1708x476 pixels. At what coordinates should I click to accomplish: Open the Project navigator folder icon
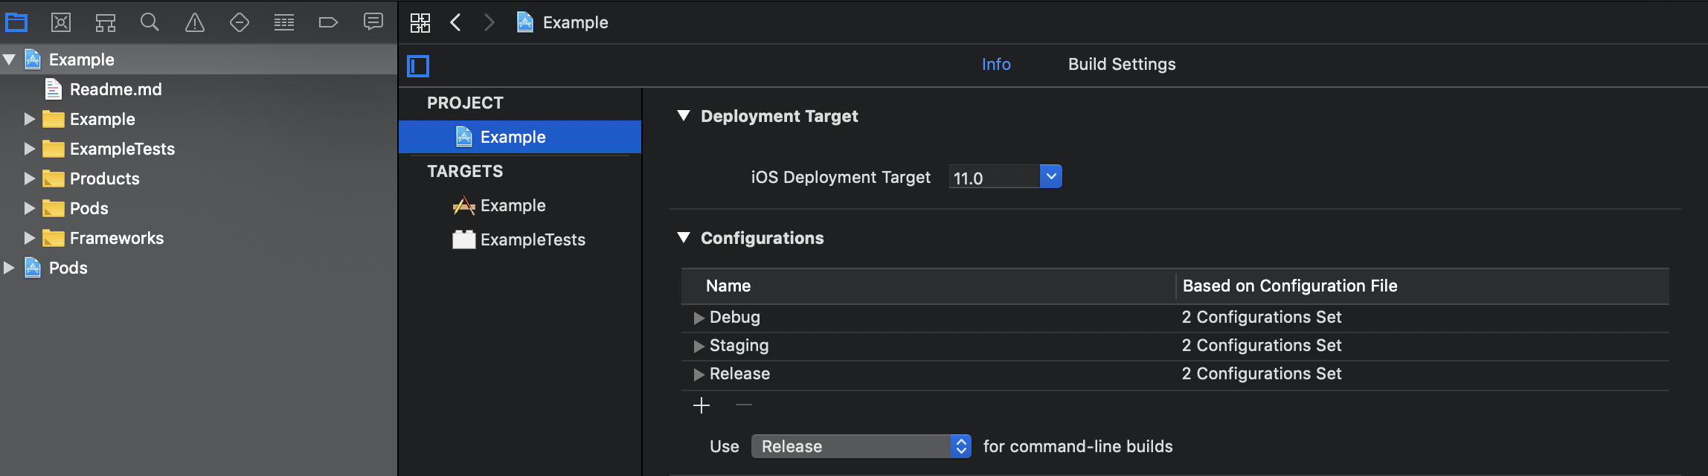coord(16,22)
